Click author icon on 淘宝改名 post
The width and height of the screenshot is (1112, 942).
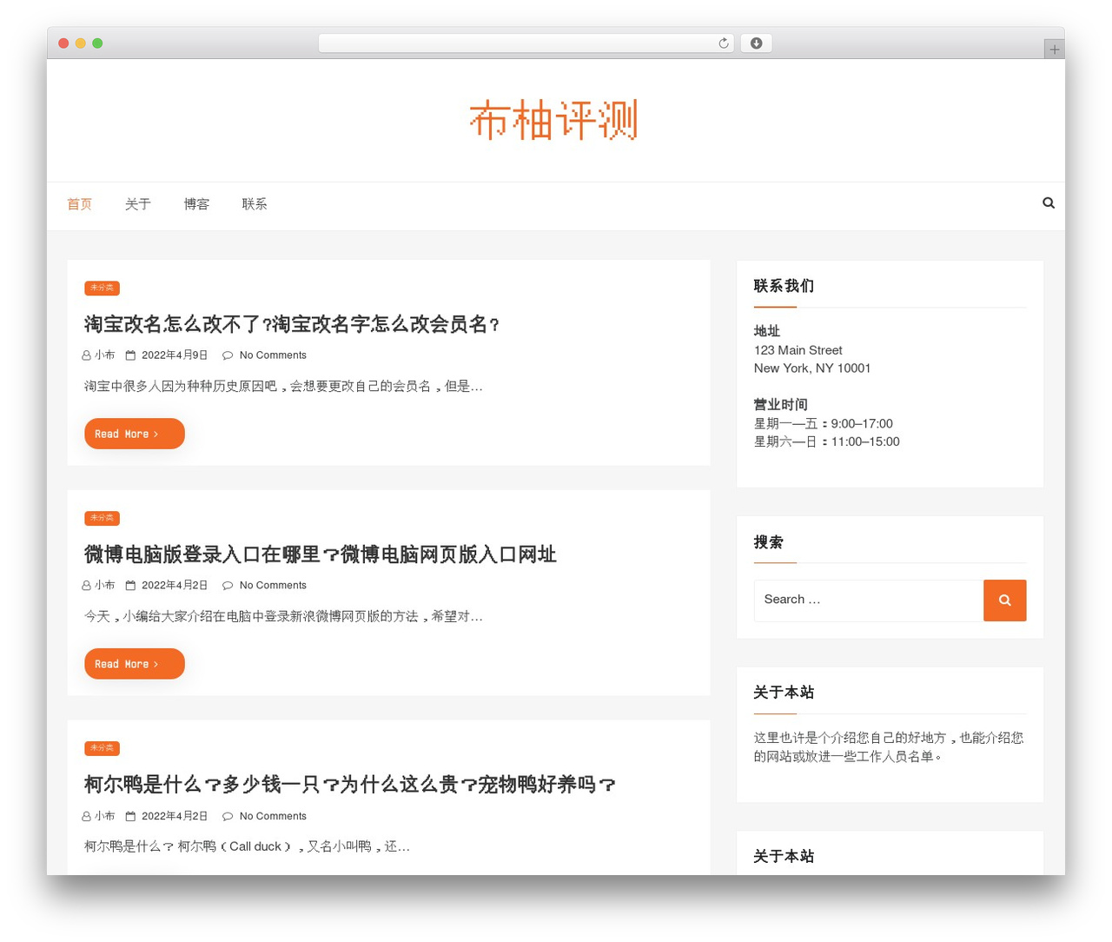pyautogui.click(x=86, y=355)
